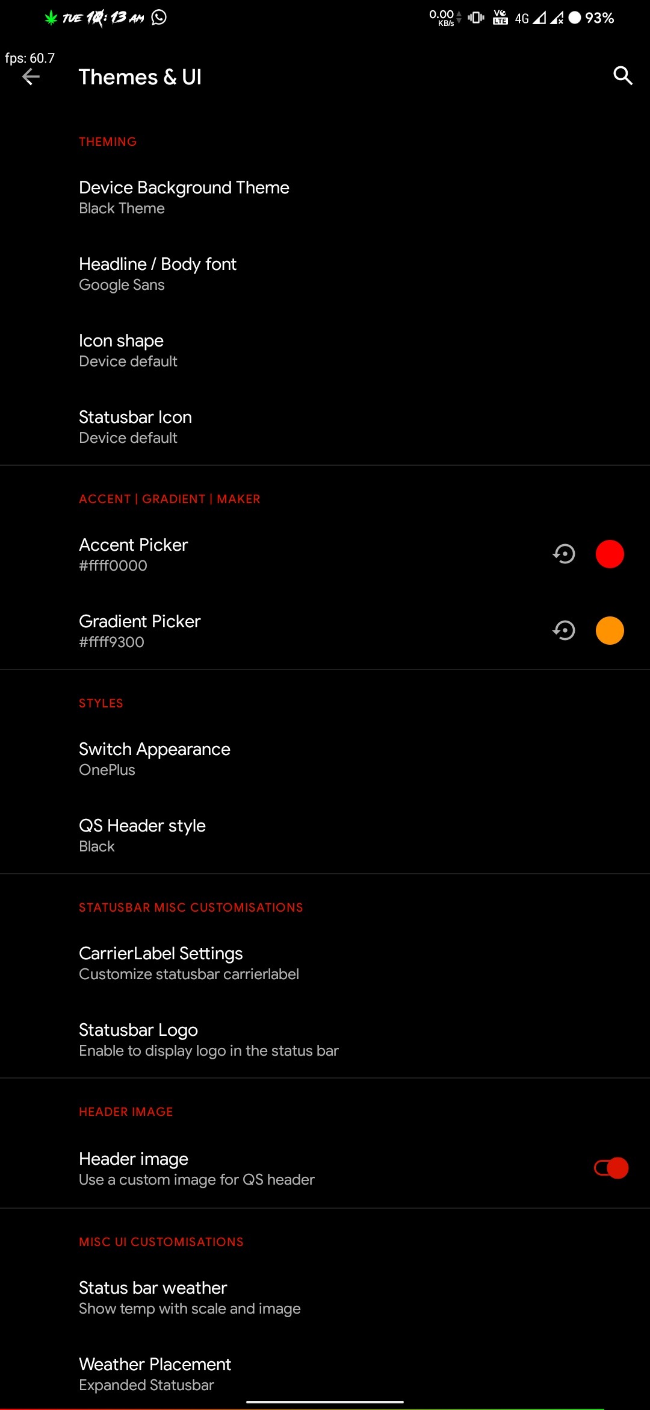Reset Gradient Picker with restore icon
Screen dimensions: 650x1410
[x=564, y=630]
